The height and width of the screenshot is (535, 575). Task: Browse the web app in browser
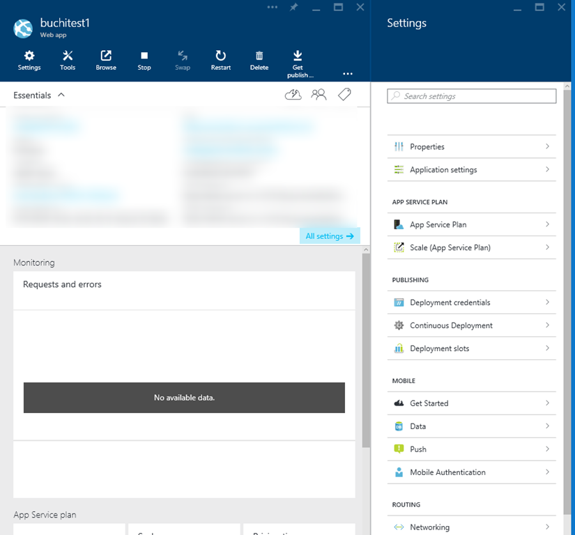click(106, 60)
